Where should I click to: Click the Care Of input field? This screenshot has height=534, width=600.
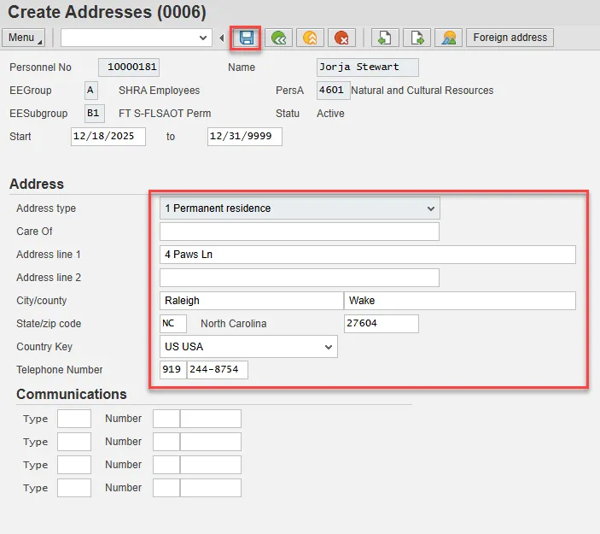pyautogui.click(x=299, y=232)
